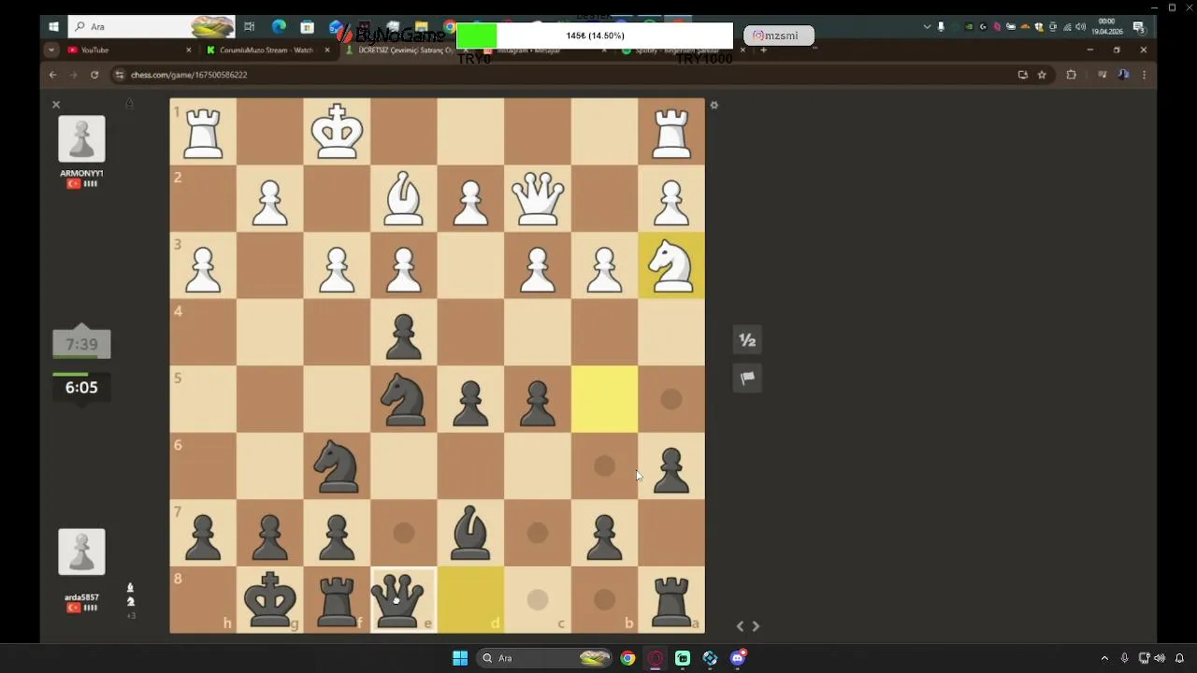The image size is (1197, 673).
Task: Show hidden icons chevron in bottom tray
Action: (1104, 658)
